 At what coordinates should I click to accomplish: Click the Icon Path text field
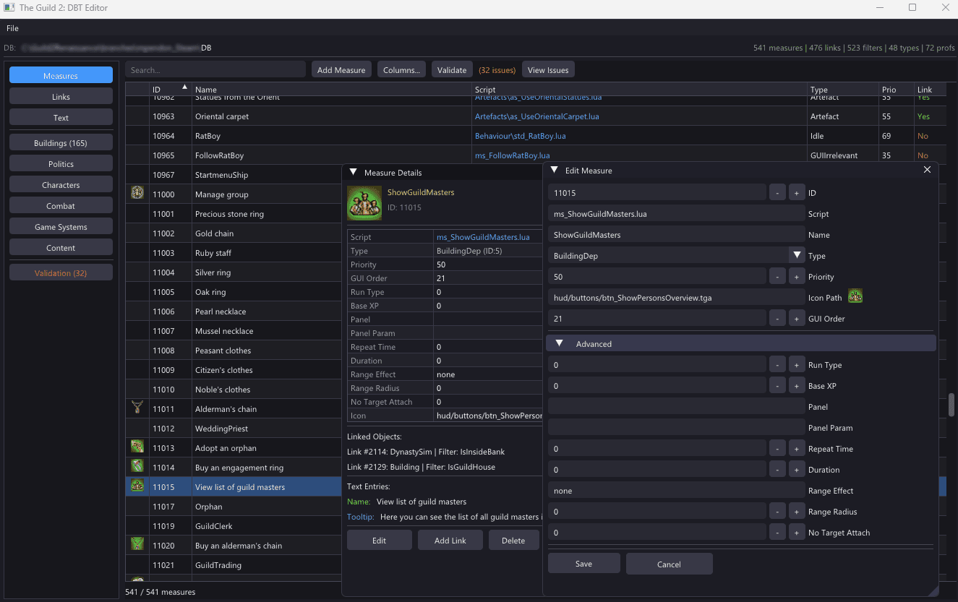(x=677, y=297)
